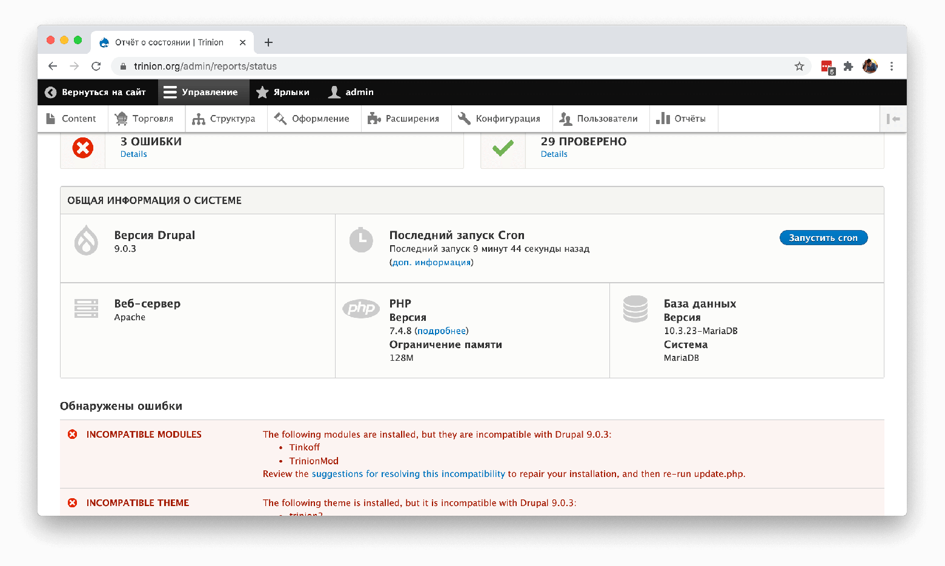
Task: Click Details under 29 ПРОВЕРЕНО
Action: click(x=554, y=154)
